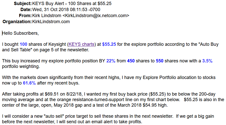
Task: Click the KirkLindstrom.com organization value
Action: coord(51,22)
